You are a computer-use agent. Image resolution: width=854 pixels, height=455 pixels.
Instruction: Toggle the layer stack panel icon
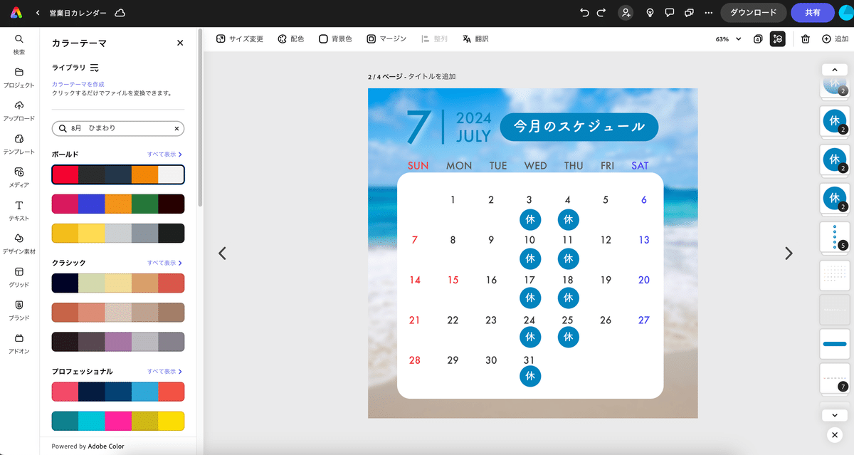(x=777, y=39)
